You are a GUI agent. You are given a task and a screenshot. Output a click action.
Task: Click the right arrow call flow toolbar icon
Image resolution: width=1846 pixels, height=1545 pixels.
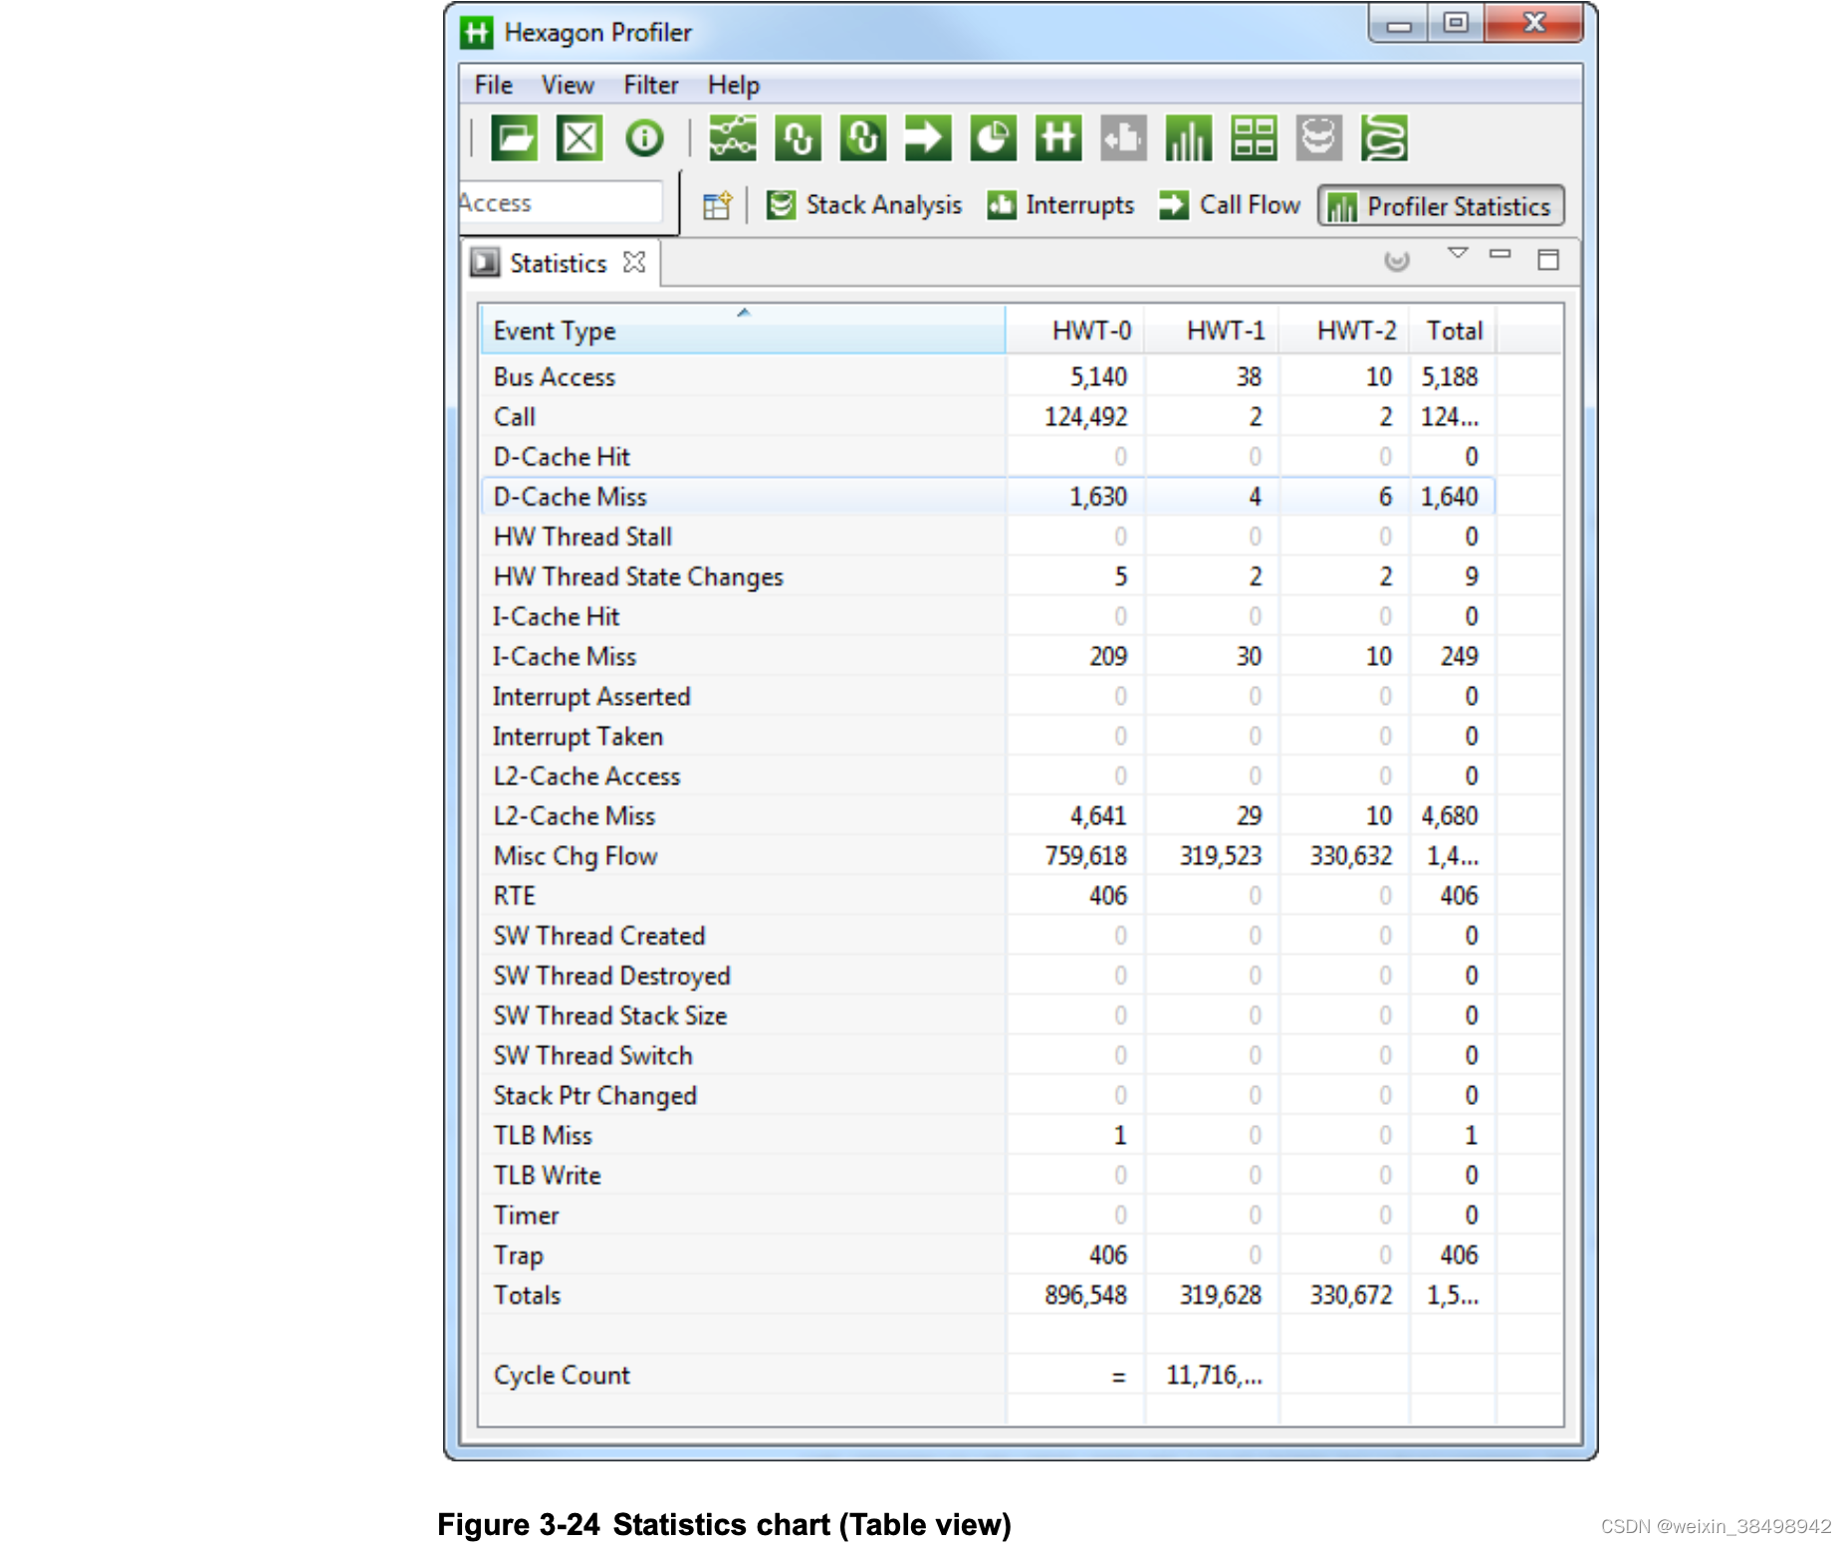pos(928,137)
